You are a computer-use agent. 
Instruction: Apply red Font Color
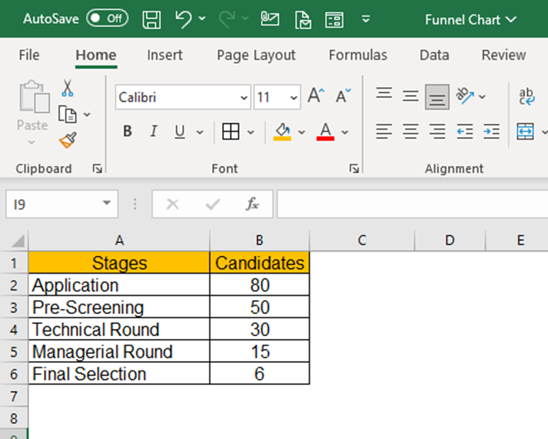point(325,131)
